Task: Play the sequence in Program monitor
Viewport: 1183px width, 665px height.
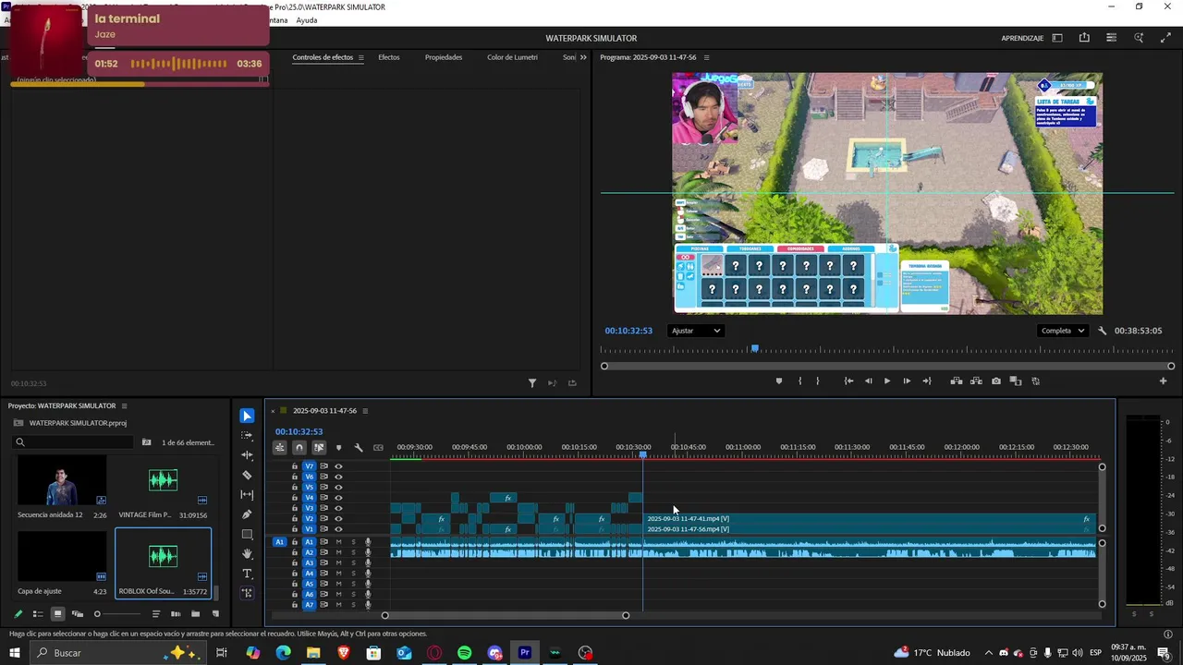Action: click(887, 381)
